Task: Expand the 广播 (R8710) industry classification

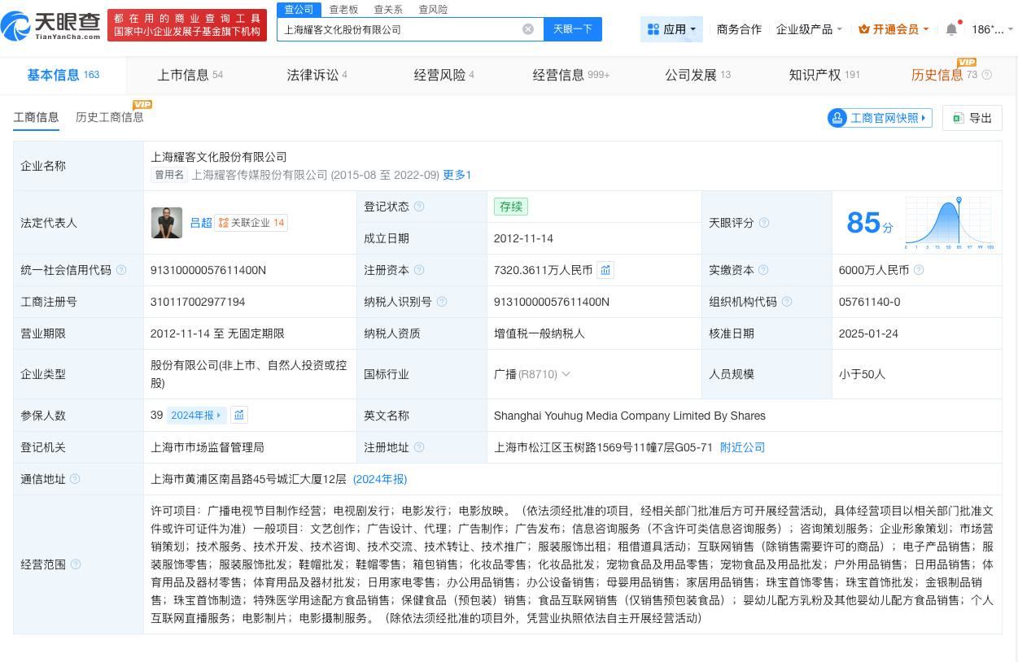Action: pos(531,374)
